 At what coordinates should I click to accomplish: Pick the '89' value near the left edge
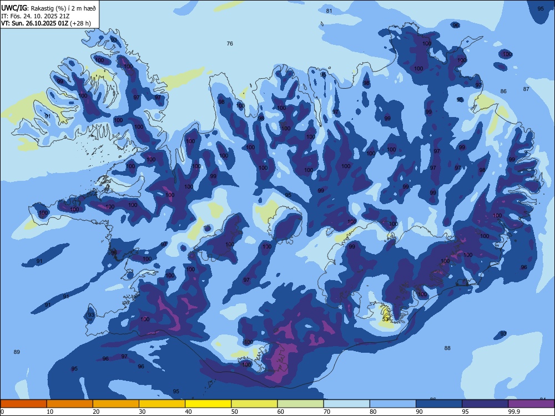coord(17,352)
